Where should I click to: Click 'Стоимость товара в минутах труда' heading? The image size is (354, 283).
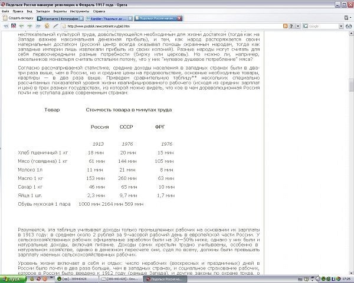[129, 110]
